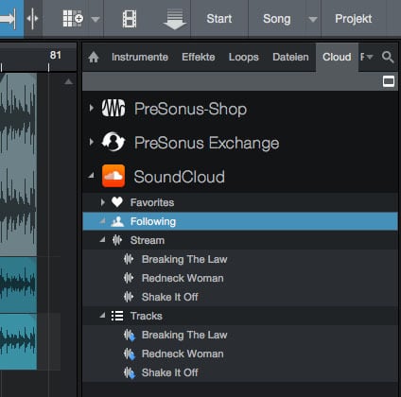Click bar 81 on the timeline ruler
The height and width of the screenshot is (397, 401).
coord(56,56)
